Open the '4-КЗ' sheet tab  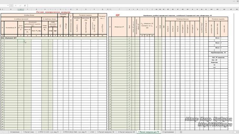coord(92,132)
